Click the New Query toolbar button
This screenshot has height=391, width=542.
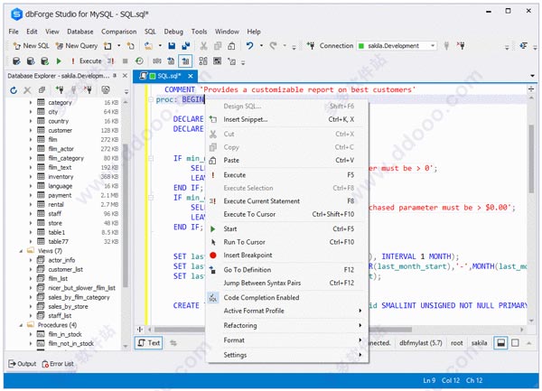click(77, 45)
